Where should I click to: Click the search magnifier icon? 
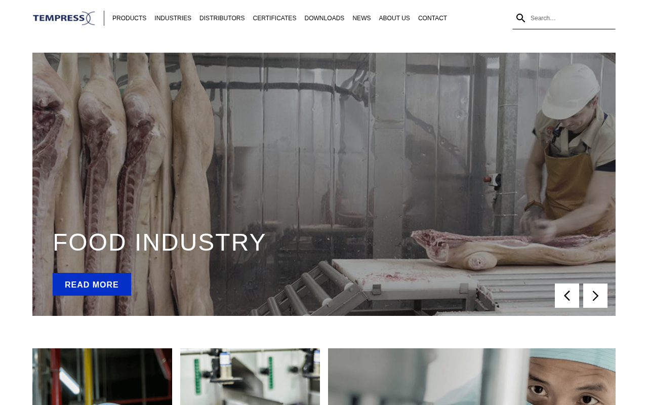pos(520,18)
